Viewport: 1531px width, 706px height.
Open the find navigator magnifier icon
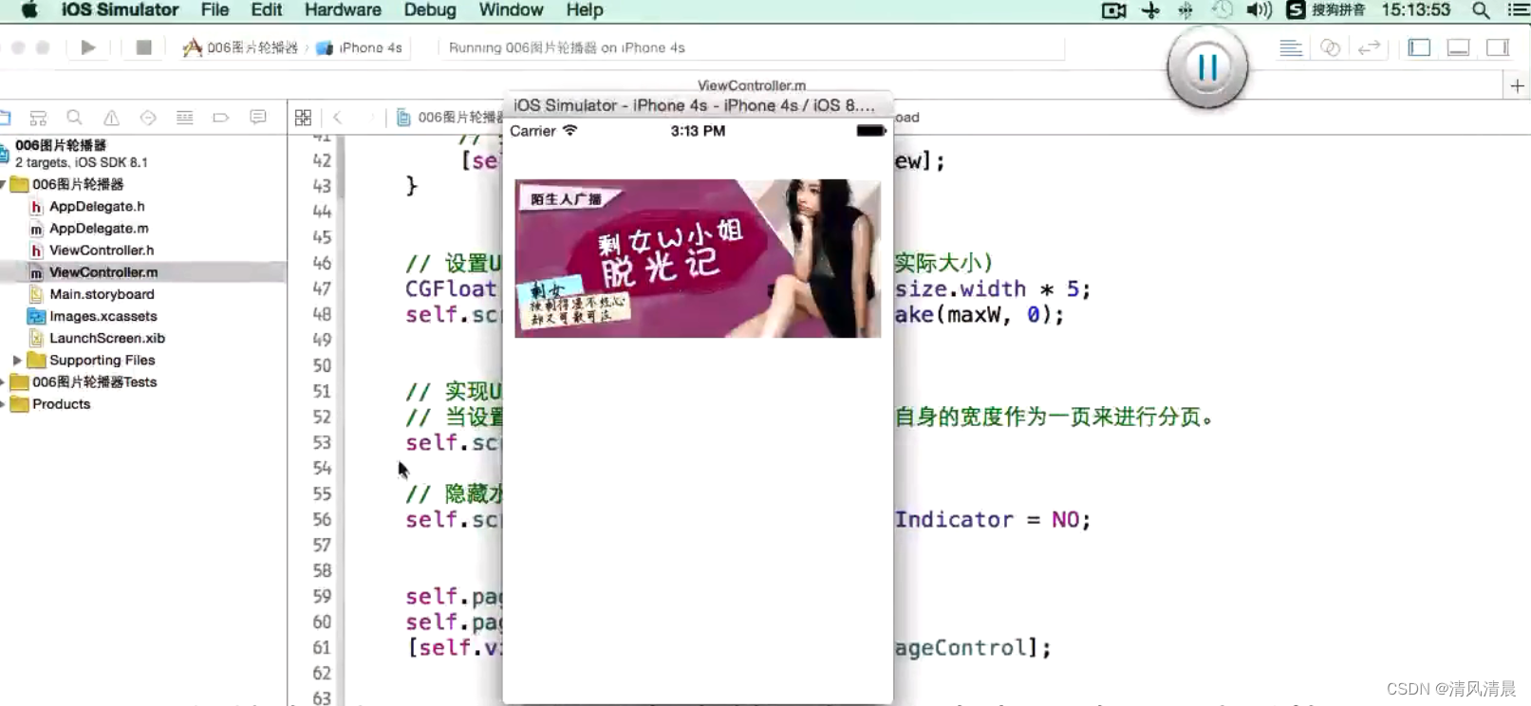pos(74,118)
